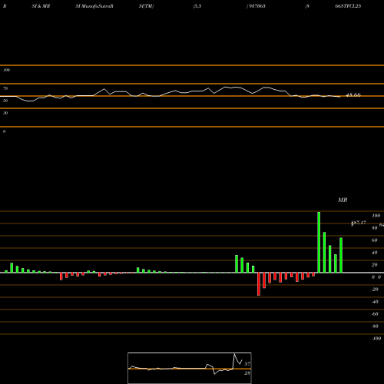Click the 87.17 value beside MR histogram
Viewport: 384px width, 384px height.
pyautogui.click(x=359, y=223)
